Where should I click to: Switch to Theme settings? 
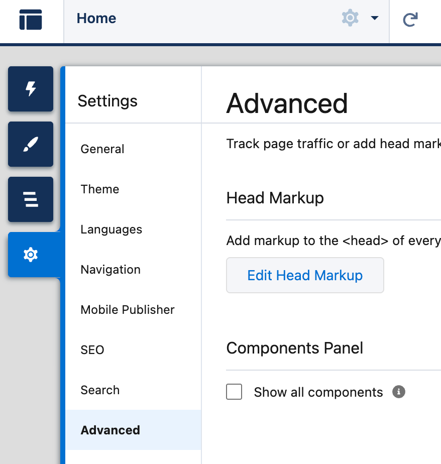99,189
